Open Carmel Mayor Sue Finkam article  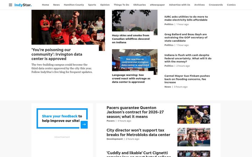187,79
